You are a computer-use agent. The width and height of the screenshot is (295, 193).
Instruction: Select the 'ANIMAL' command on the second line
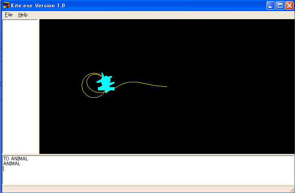pyautogui.click(x=12, y=164)
